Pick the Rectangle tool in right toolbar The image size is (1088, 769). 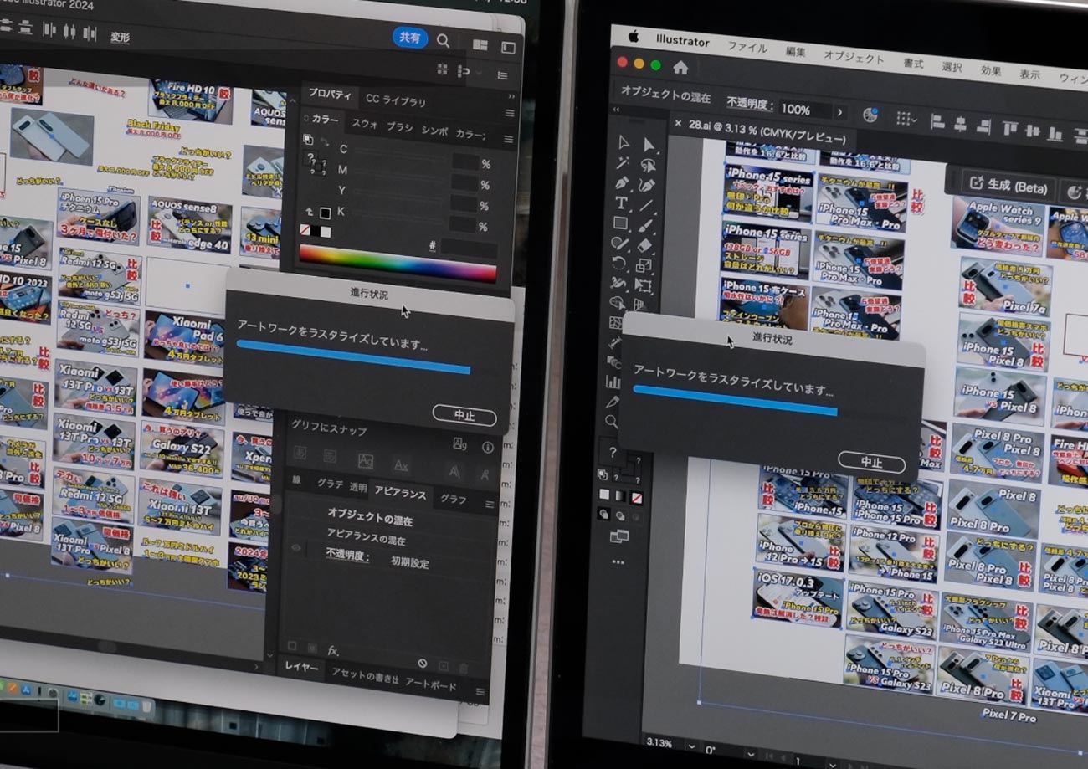coord(620,223)
